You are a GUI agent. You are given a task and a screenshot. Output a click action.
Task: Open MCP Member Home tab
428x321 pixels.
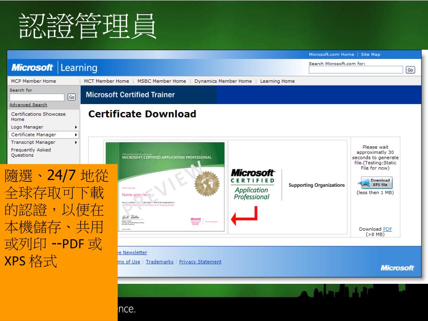click(33, 81)
